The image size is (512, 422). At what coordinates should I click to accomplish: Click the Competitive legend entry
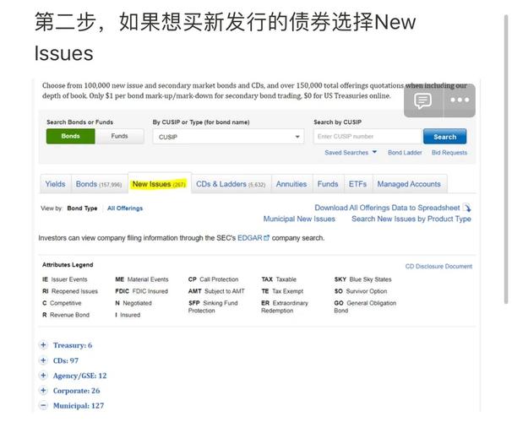point(62,303)
